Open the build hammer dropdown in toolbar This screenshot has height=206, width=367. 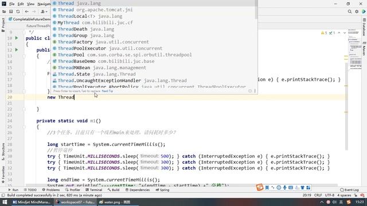click(44, 11)
